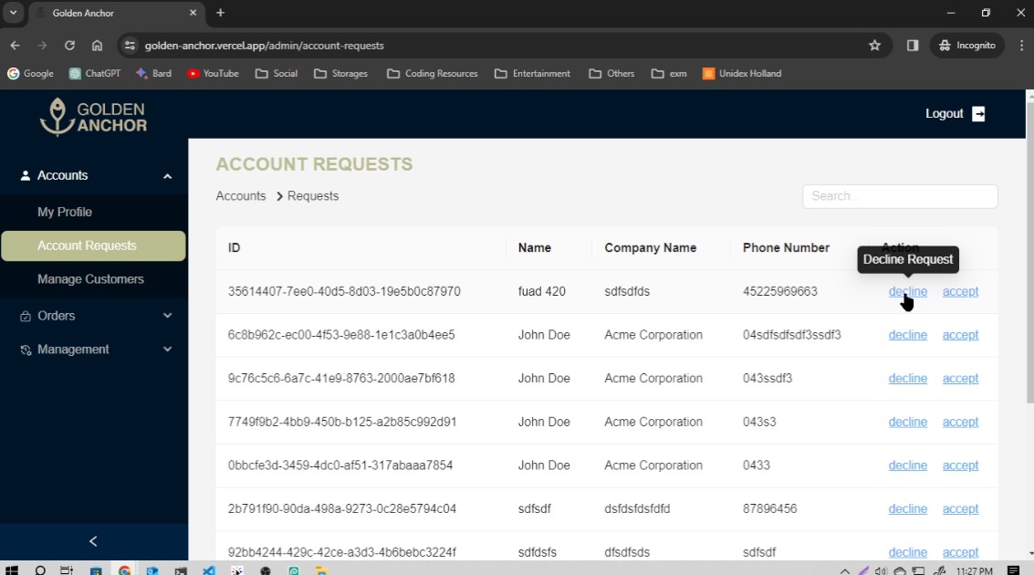Open the Unidex Holland bookmark
The image size is (1034, 575).
(x=742, y=73)
